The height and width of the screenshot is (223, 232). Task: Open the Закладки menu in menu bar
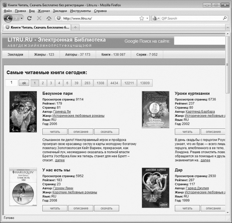coord(60,11)
